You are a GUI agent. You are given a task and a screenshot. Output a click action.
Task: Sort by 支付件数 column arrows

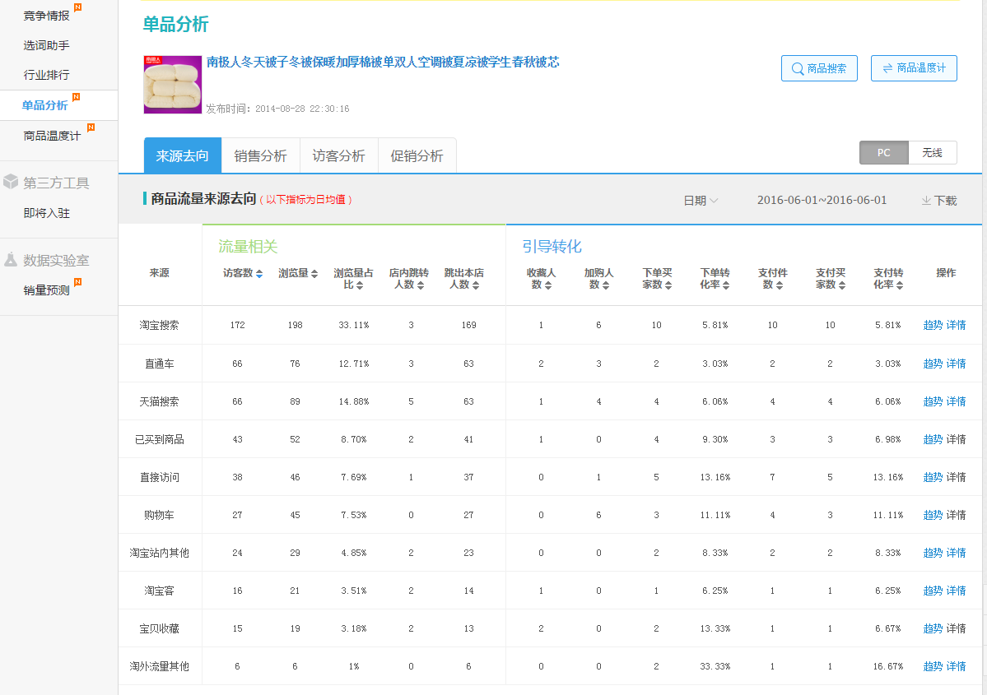(779, 285)
